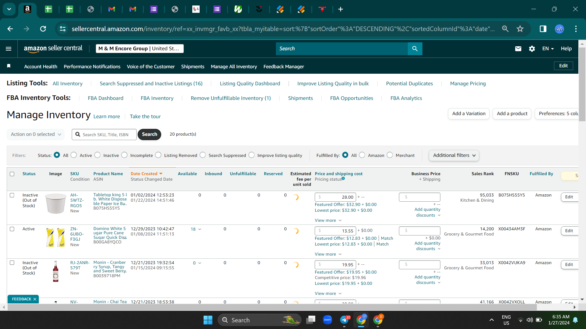Open the browser zoom magnifier icon
The image size is (586, 329).
[x=505, y=29]
